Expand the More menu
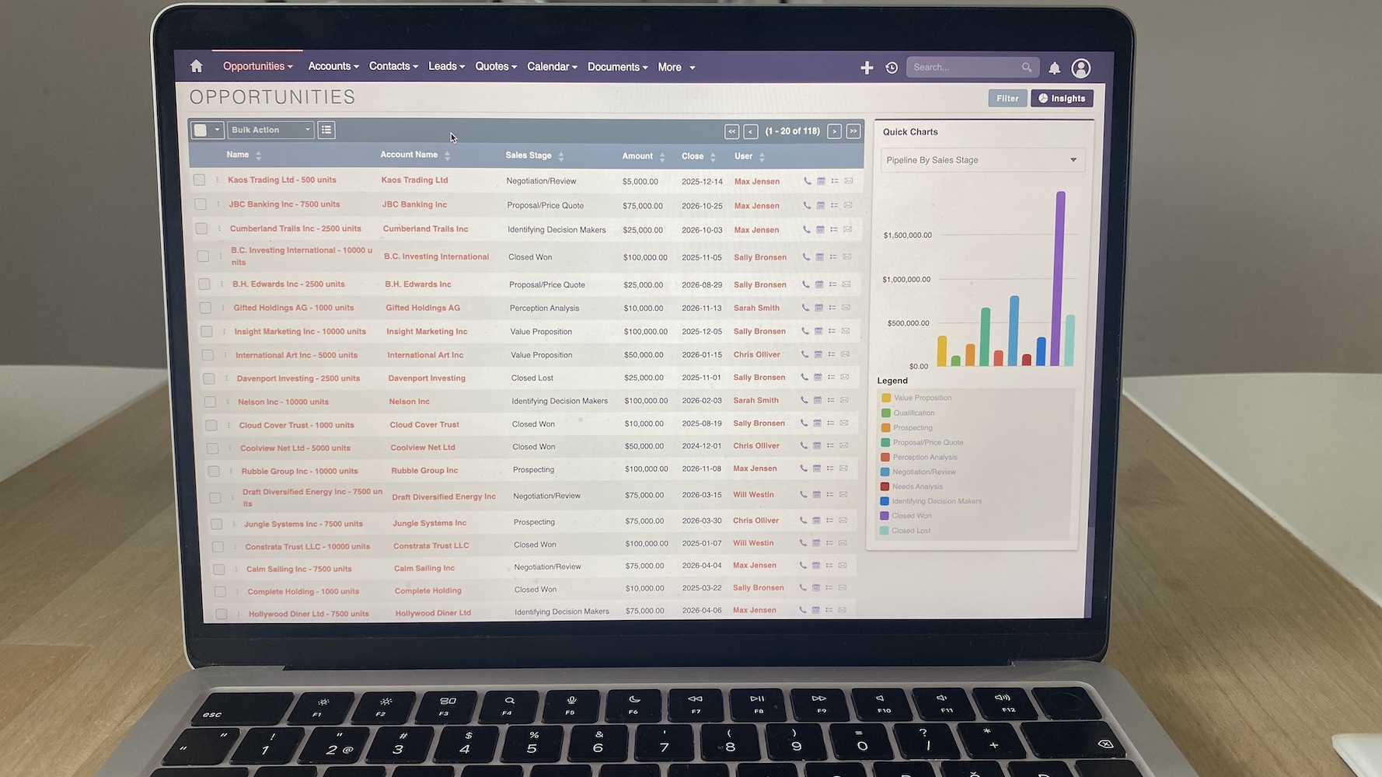The image size is (1382, 777). pos(675,67)
